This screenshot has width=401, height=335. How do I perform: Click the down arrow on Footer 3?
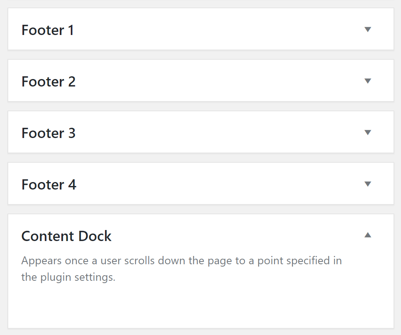[x=368, y=132]
